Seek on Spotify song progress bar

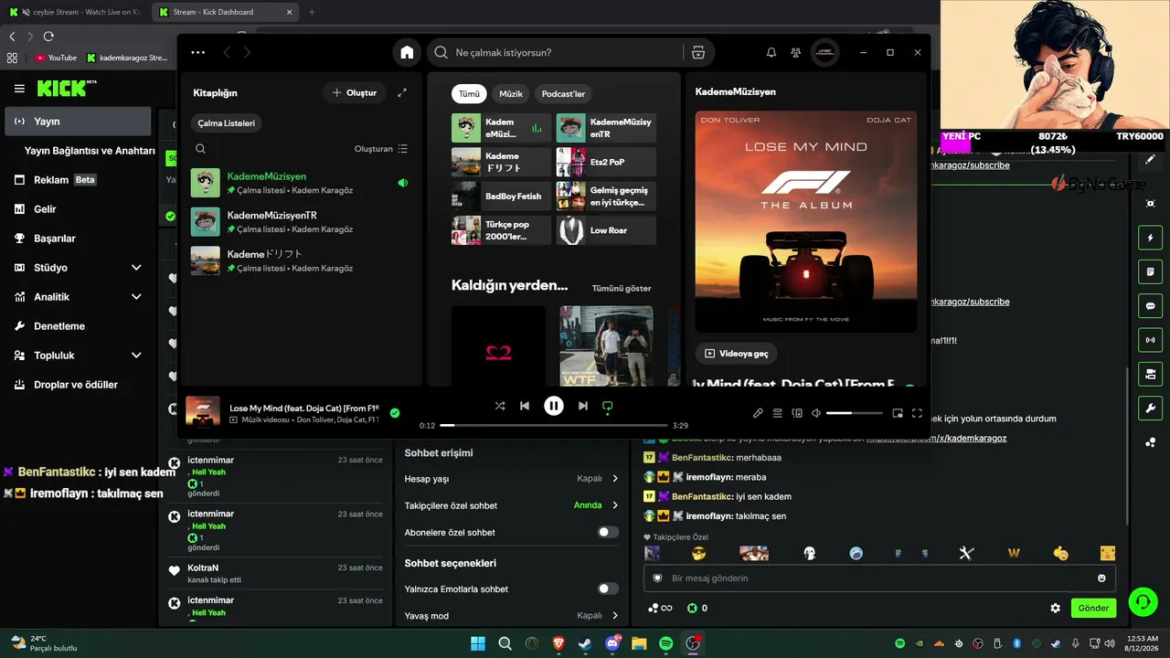554,425
